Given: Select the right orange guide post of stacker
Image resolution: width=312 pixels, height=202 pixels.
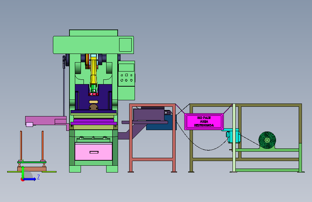Looking at the screenshot, I should pyautogui.click(x=42, y=146).
